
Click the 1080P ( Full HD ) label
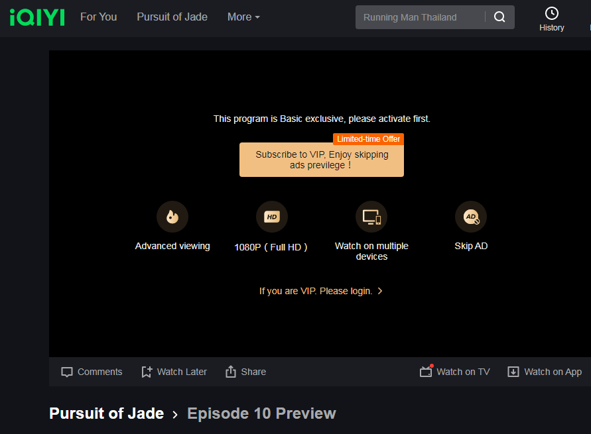(271, 247)
